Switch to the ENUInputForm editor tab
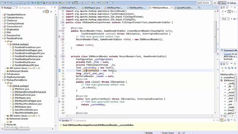238x134 pixels. 68,7
